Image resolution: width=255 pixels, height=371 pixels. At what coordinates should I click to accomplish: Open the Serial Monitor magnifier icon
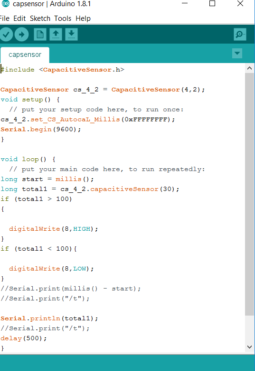(x=240, y=35)
